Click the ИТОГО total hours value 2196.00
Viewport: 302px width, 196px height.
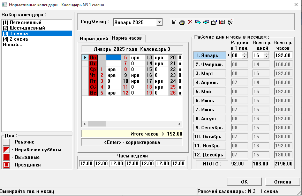[283, 164]
